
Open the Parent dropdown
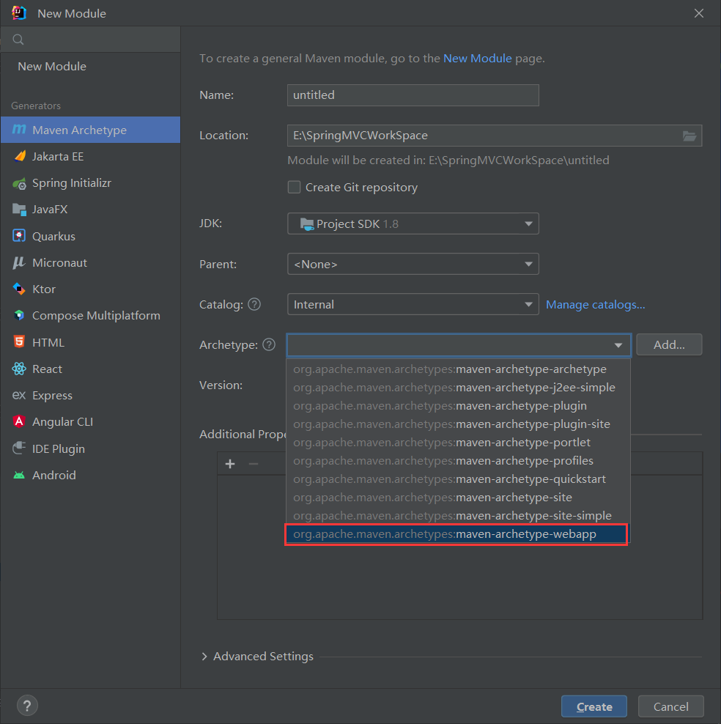click(413, 264)
